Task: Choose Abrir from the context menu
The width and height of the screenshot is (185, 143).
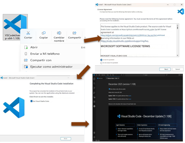Action: [53, 47]
